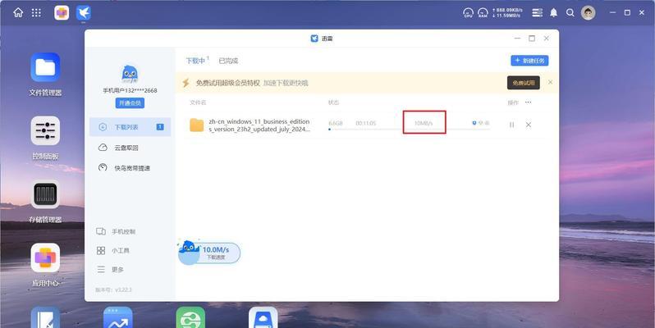
Task: Open the blue drive app icon in the desktop bottom row
Action: point(263,317)
